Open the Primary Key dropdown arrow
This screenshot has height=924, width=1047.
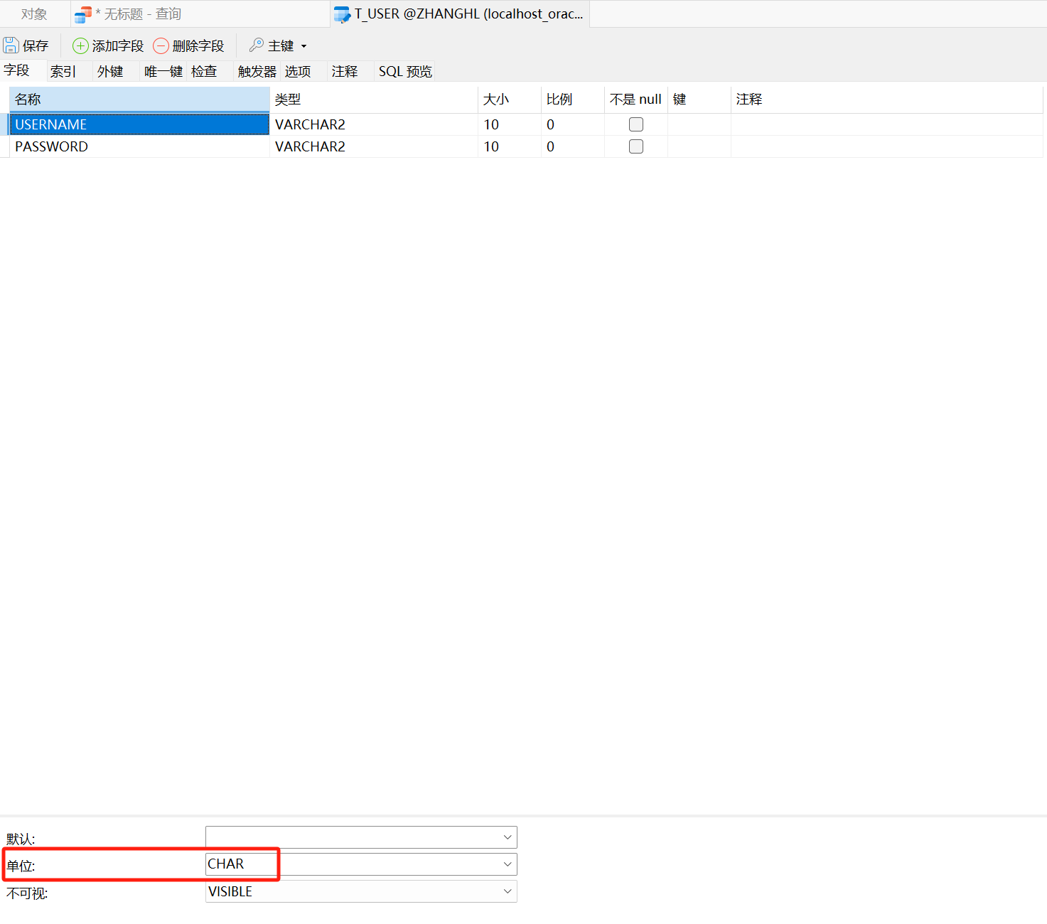pos(304,46)
